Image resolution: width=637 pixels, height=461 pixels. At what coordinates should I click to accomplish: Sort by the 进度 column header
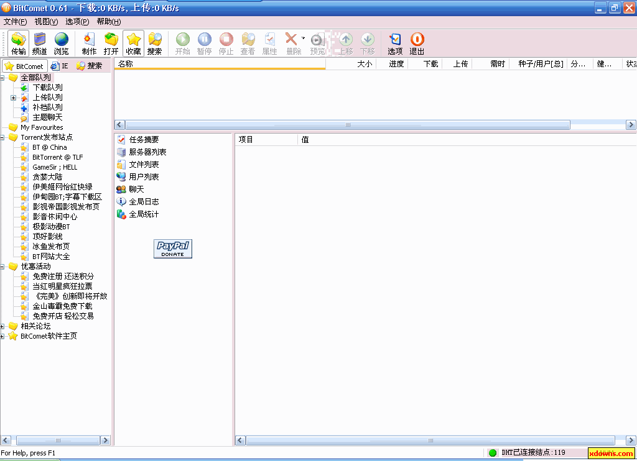pos(393,64)
